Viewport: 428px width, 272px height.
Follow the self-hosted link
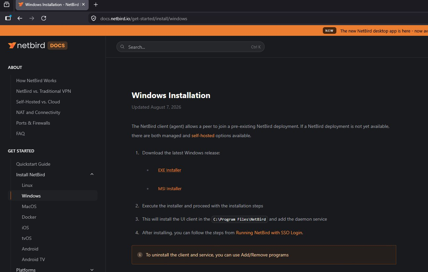(203, 136)
